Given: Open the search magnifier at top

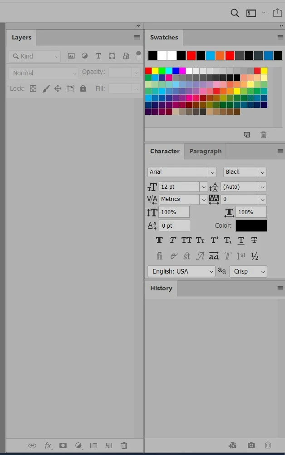Looking at the screenshot, I should (235, 13).
